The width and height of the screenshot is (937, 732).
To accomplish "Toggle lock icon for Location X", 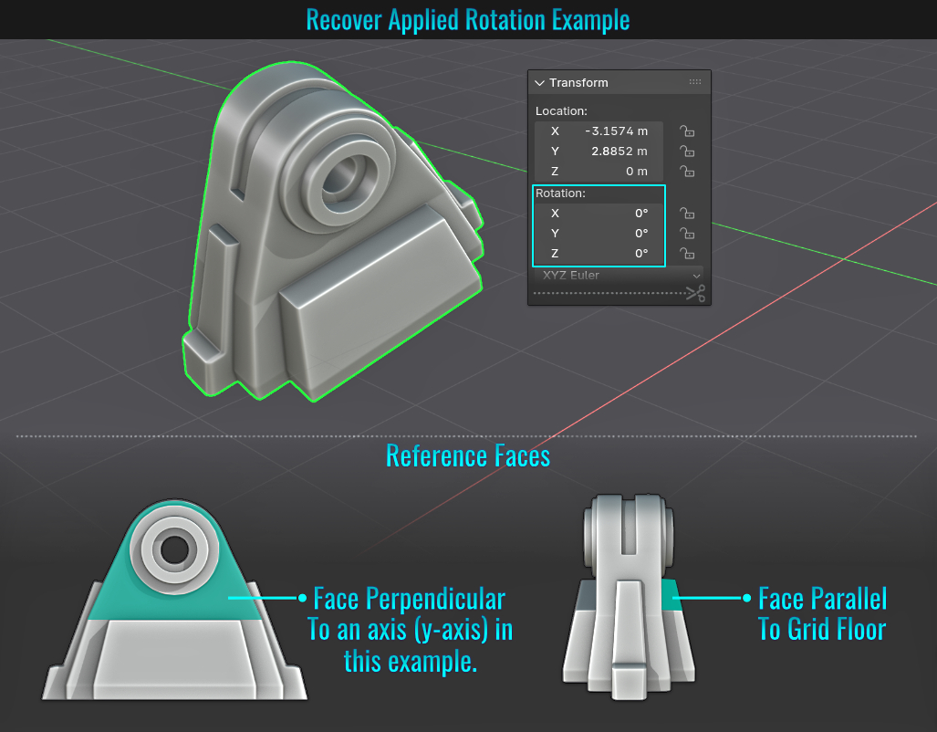I will pyautogui.click(x=688, y=131).
